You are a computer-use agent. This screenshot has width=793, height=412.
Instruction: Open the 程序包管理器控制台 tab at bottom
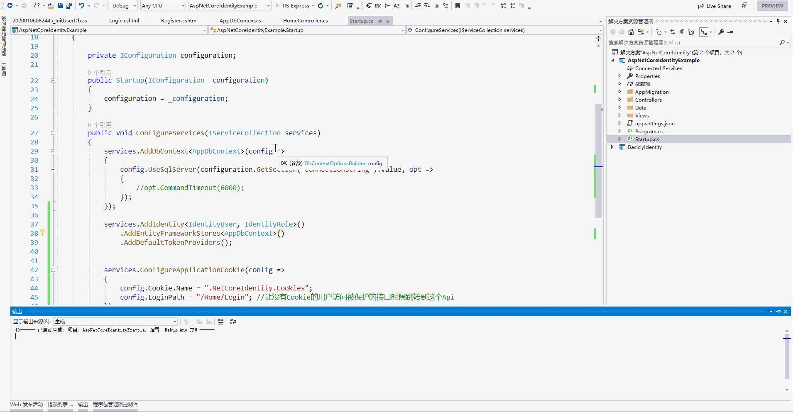coord(115,405)
